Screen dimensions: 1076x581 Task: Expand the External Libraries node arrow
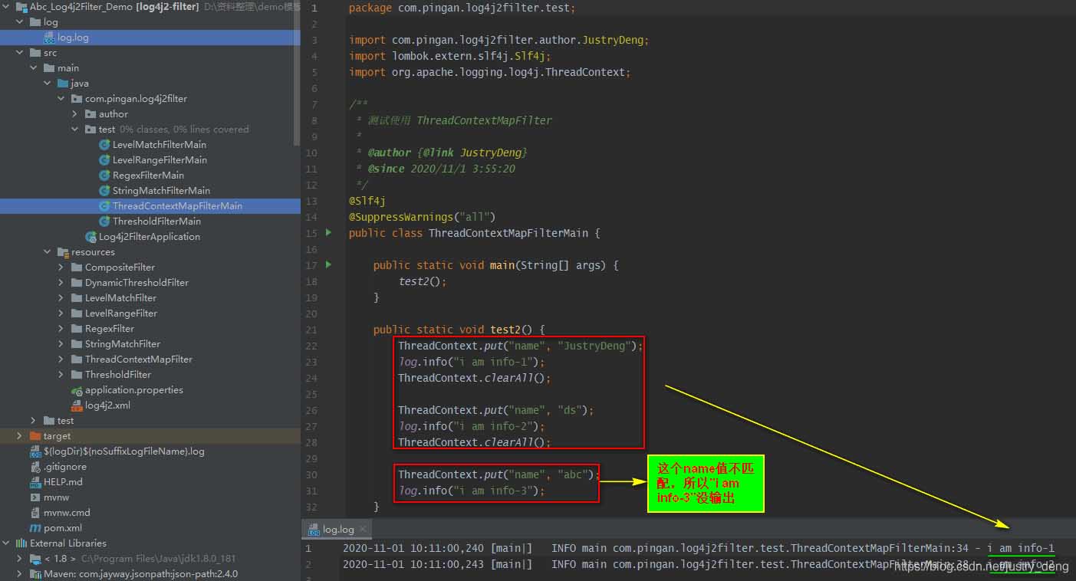[7, 543]
